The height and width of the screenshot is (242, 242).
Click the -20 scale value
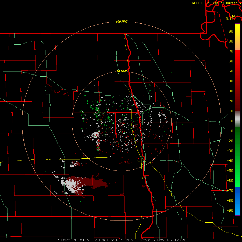coord(230,141)
